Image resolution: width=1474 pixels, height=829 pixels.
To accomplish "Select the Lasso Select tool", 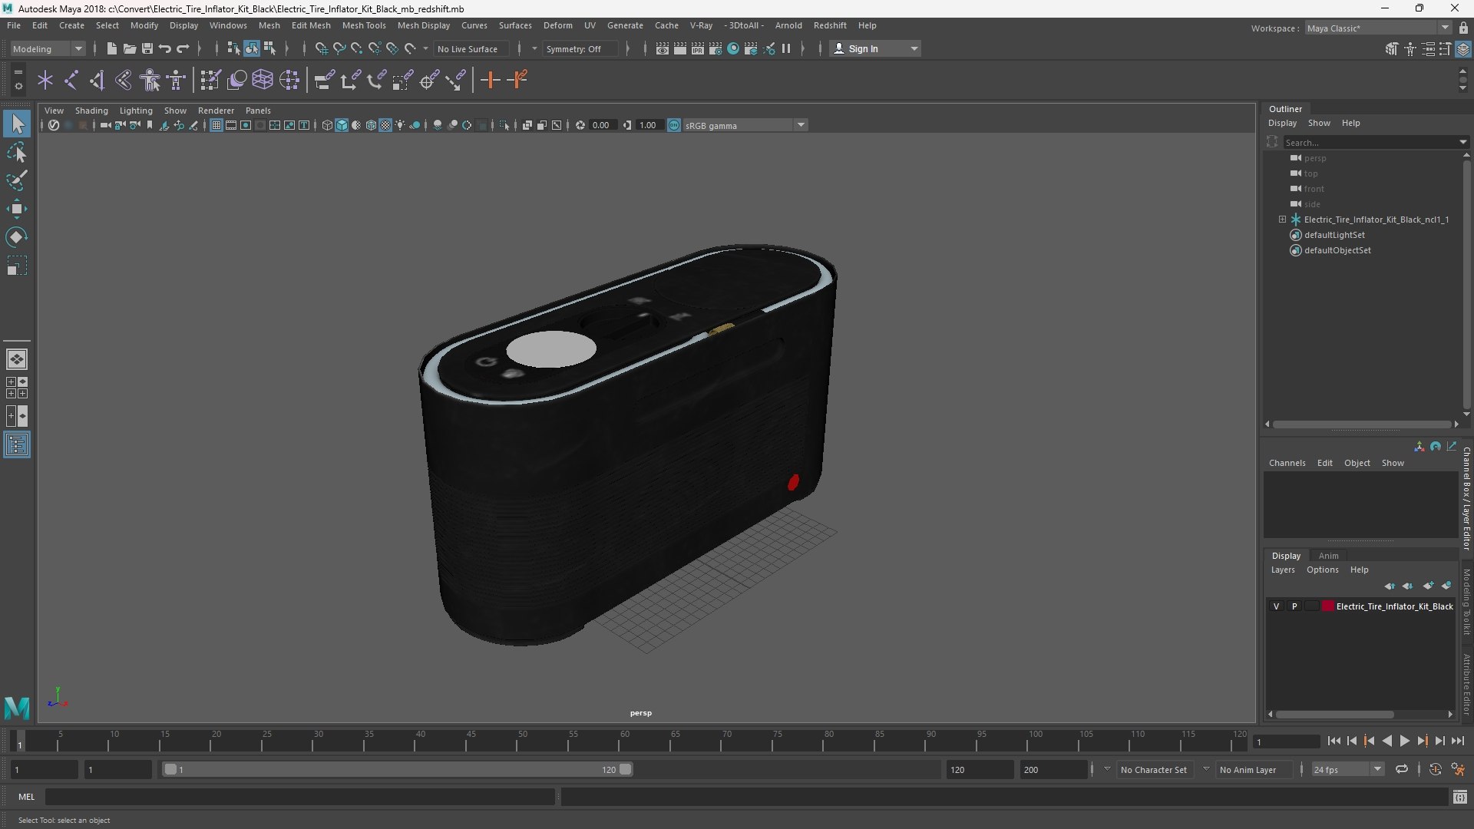I will [x=17, y=153].
